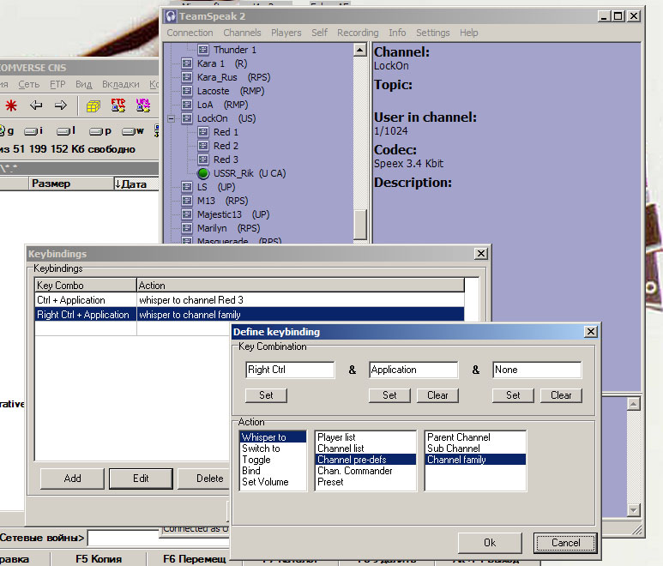Click the TeamSpeak 2 headset title icon
663x566 pixels.
pos(171,16)
